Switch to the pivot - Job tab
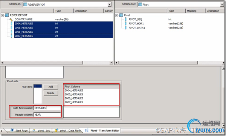Viewport: 226px width, 136px height. tap(41, 130)
